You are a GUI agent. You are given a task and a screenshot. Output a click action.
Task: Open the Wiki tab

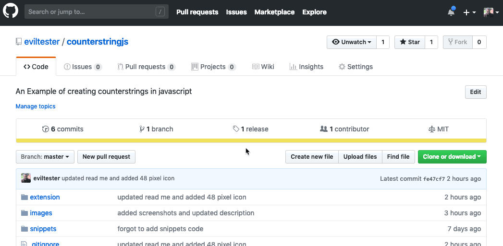click(x=263, y=67)
